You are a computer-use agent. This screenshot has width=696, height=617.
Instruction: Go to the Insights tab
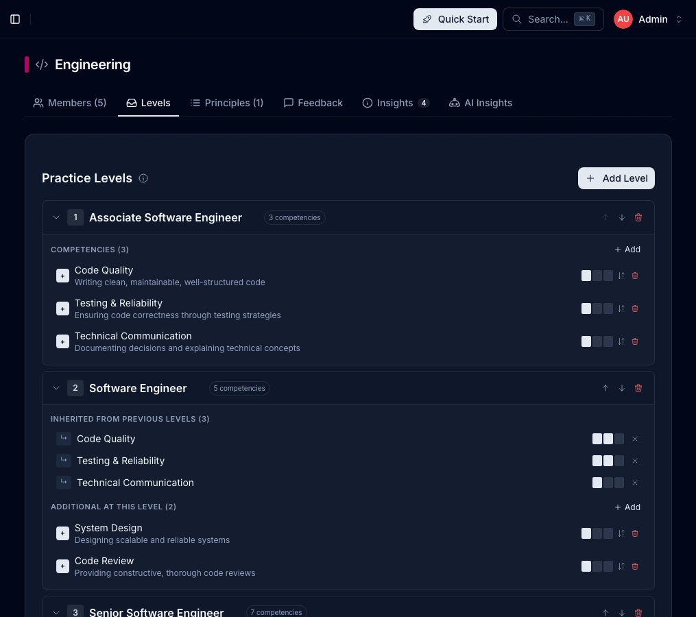[396, 103]
